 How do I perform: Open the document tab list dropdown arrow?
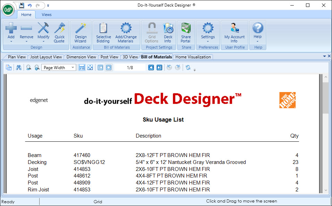(324, 56)
